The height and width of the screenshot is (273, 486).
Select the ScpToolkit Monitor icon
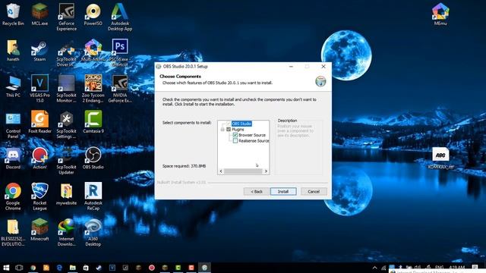pyautogui.click(x=66, y=89)
